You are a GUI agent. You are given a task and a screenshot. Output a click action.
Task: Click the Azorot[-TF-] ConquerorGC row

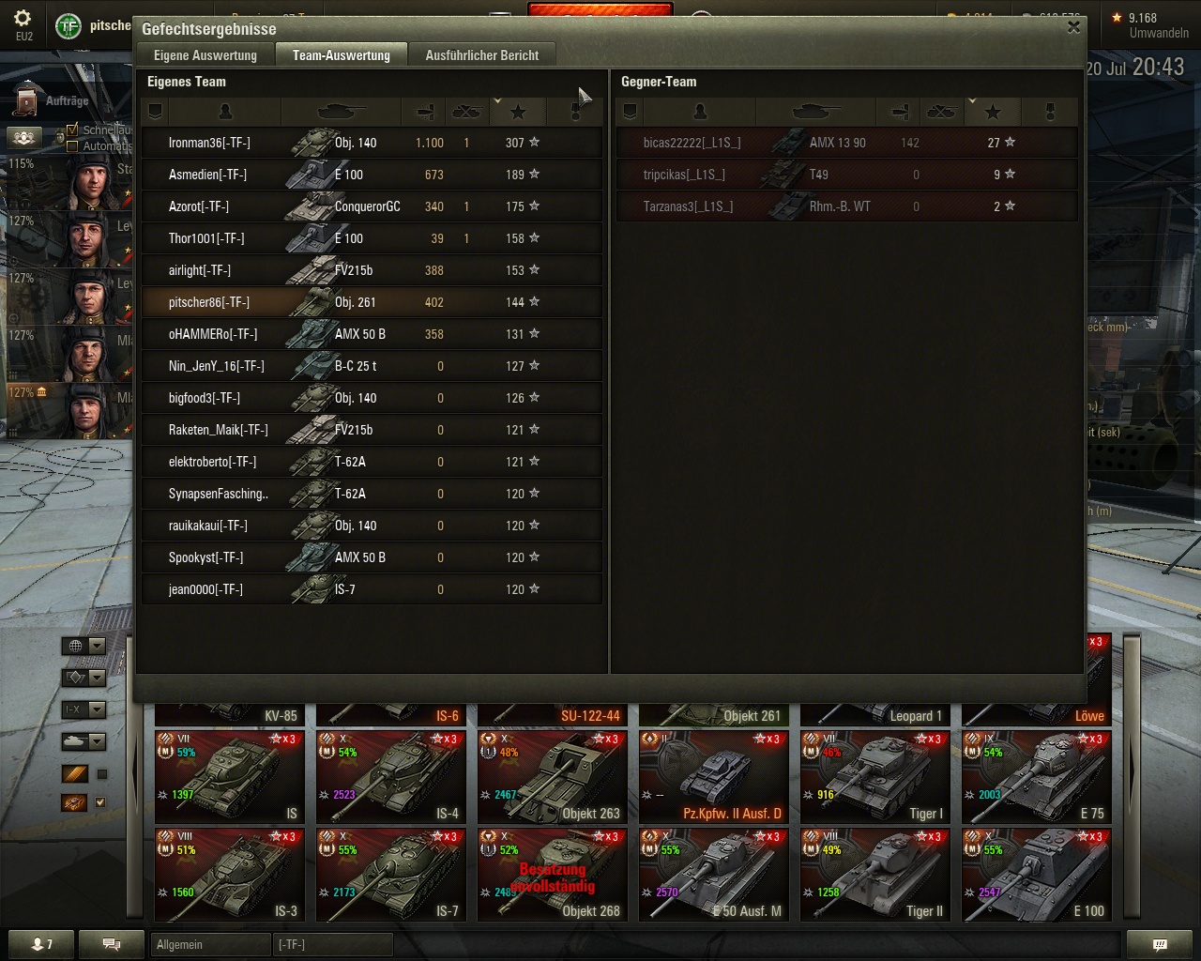pyautogui.click(x=372, y=206)
